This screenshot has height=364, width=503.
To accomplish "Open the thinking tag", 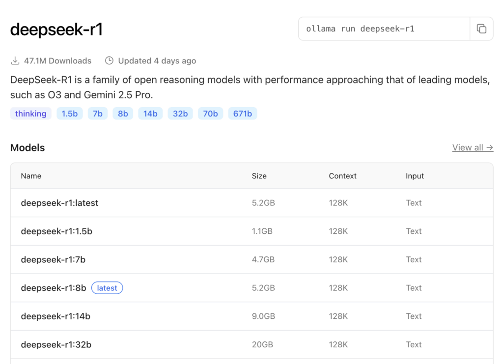I will click(31, 113).
